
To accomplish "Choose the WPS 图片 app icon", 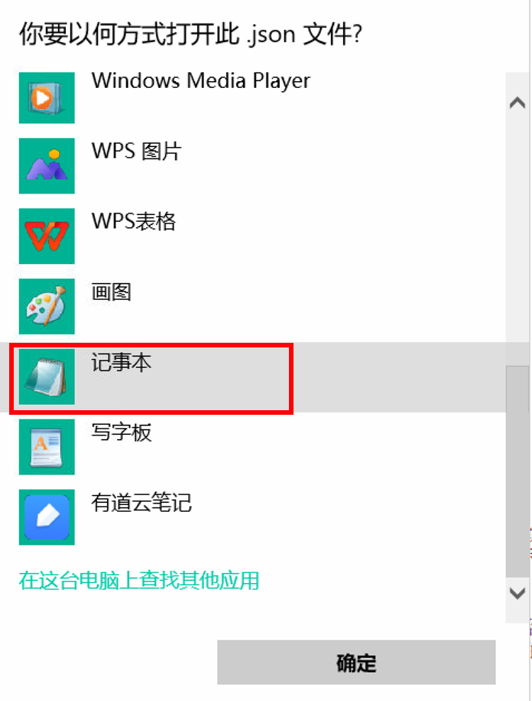I will click(x=47, y=166).
